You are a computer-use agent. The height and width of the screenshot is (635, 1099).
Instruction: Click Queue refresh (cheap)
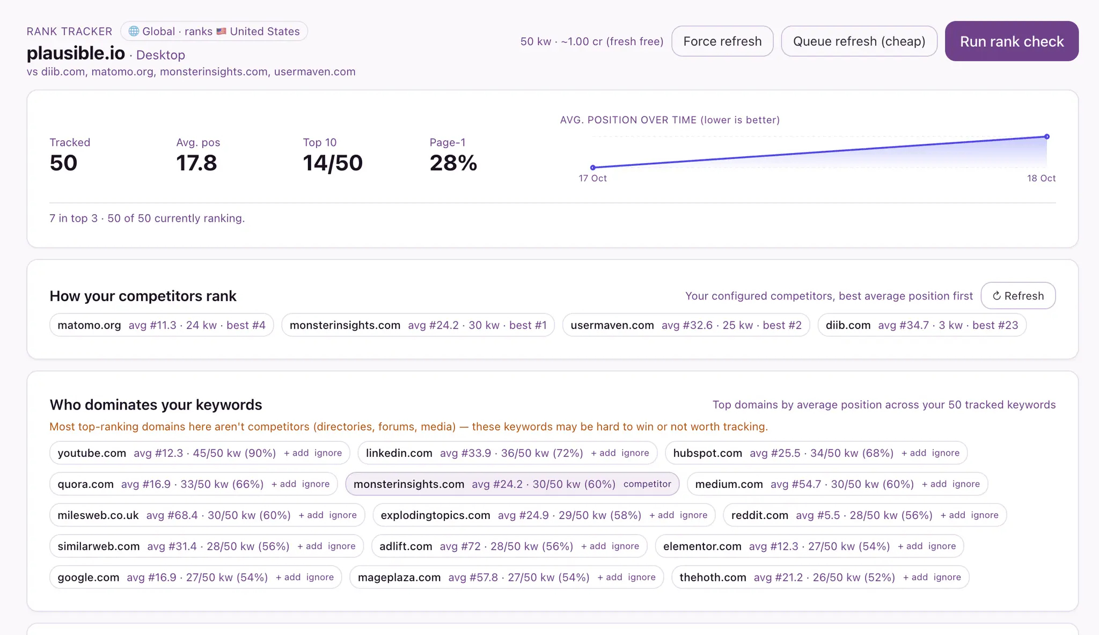tap(859, 41)
